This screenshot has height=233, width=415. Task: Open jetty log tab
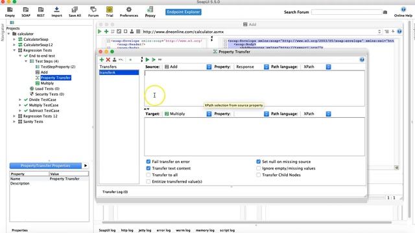(145, 230)
